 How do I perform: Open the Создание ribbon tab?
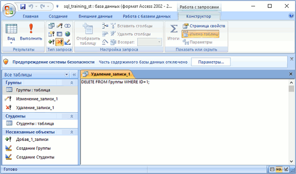pyautogui.click(x=58, y=16)
